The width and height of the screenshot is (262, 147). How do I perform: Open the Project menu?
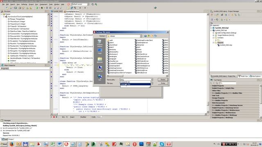coord(31,4)
